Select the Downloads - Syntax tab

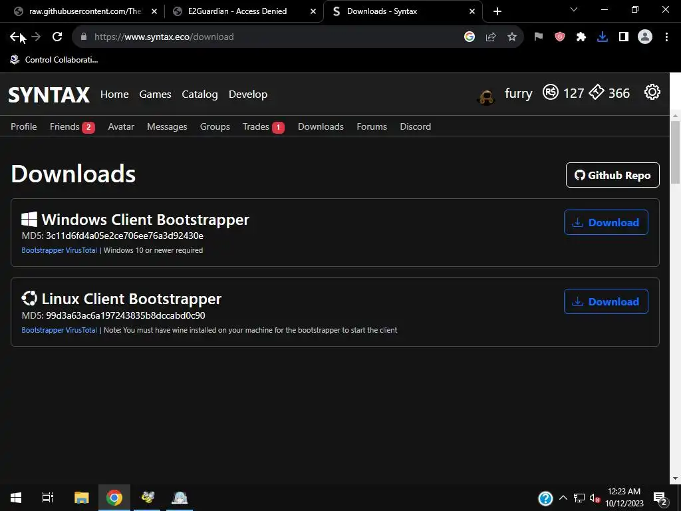point(403,11)
